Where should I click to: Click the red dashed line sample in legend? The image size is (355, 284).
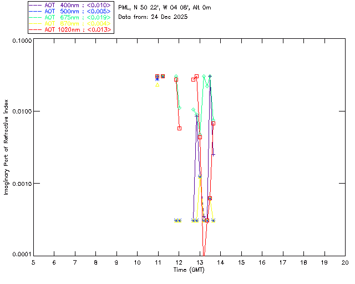(x=35, y=29)
